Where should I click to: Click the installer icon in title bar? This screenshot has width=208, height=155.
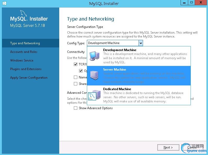click(4, 3)
